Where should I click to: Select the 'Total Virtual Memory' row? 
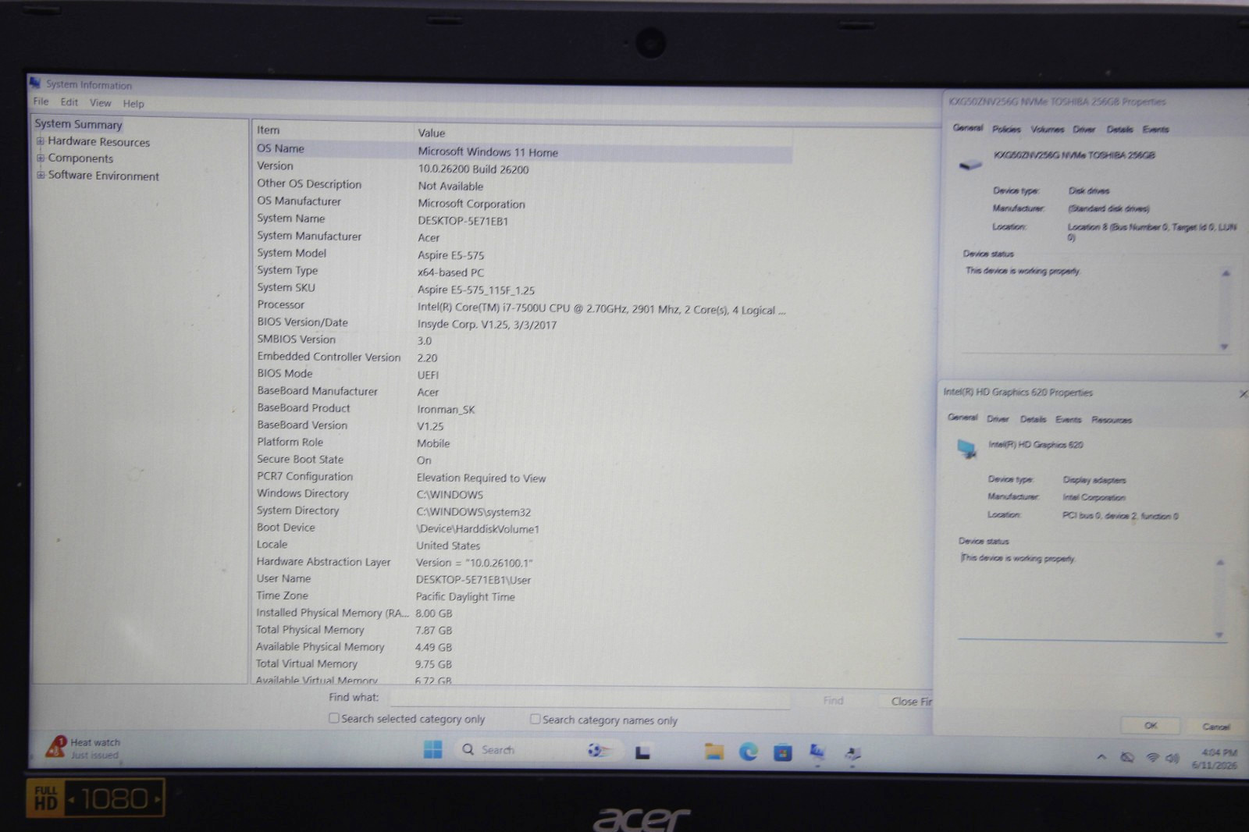pyautogui.click(x=523, y=663)
